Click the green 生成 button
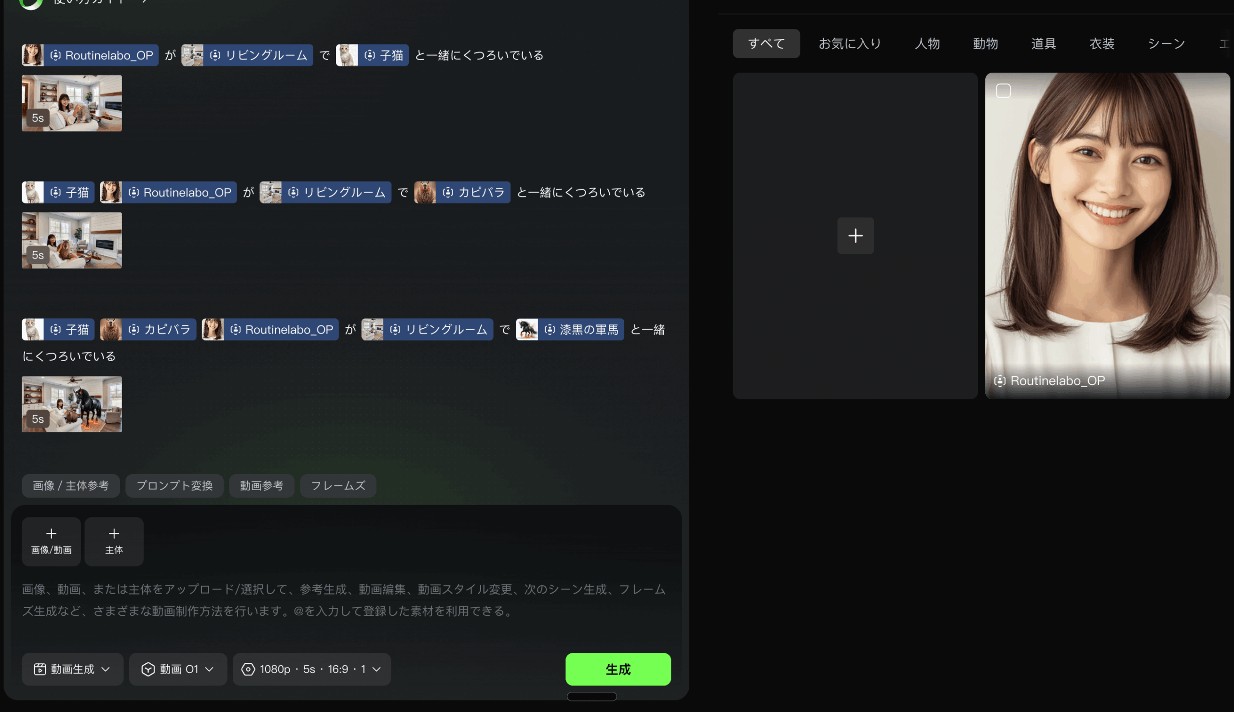Image resolution: width=1234 pixels, height=712 pixels. 618,669
